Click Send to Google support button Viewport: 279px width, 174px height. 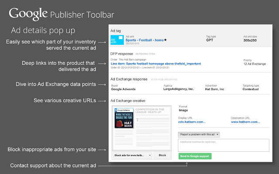[x=195, y=156]
